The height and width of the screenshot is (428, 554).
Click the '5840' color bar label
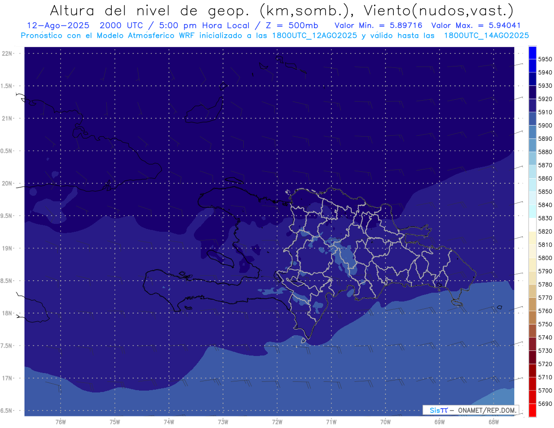point(545,205)
